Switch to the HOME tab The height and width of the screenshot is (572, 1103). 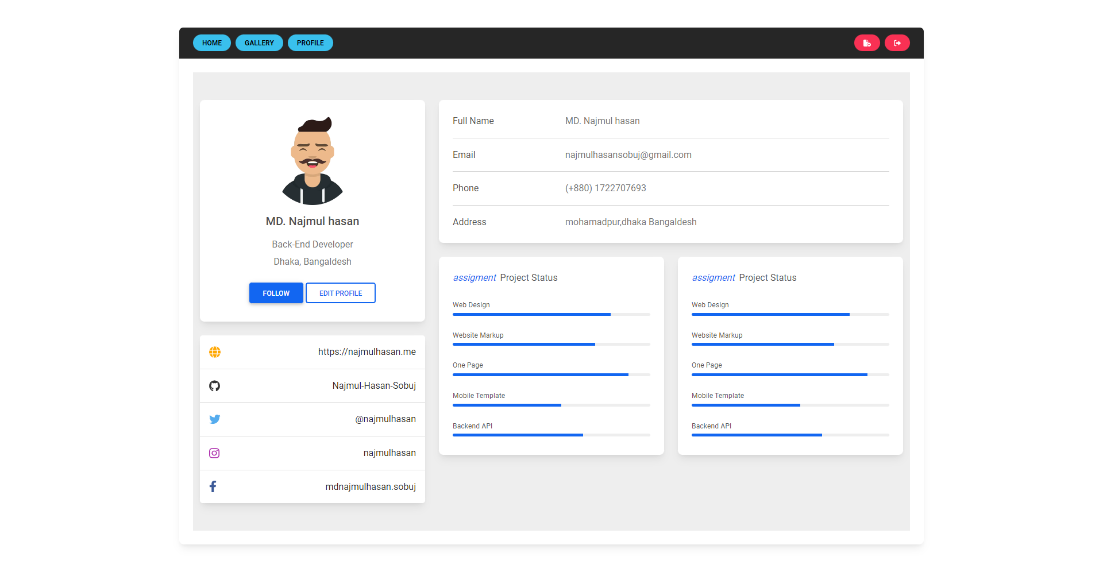click(211, 42)
